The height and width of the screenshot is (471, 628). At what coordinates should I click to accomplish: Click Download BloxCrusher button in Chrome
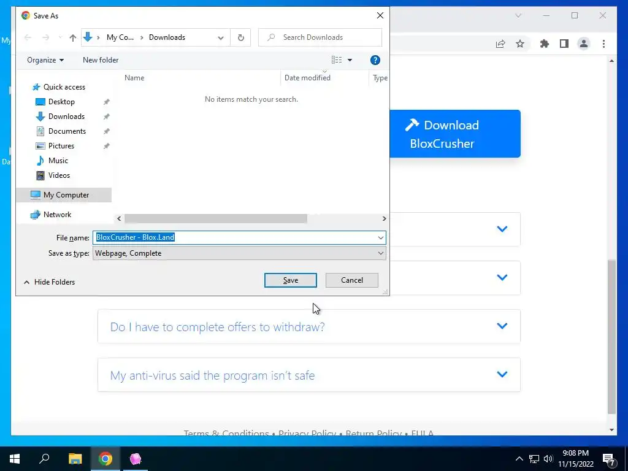click(x=455, y=134)
